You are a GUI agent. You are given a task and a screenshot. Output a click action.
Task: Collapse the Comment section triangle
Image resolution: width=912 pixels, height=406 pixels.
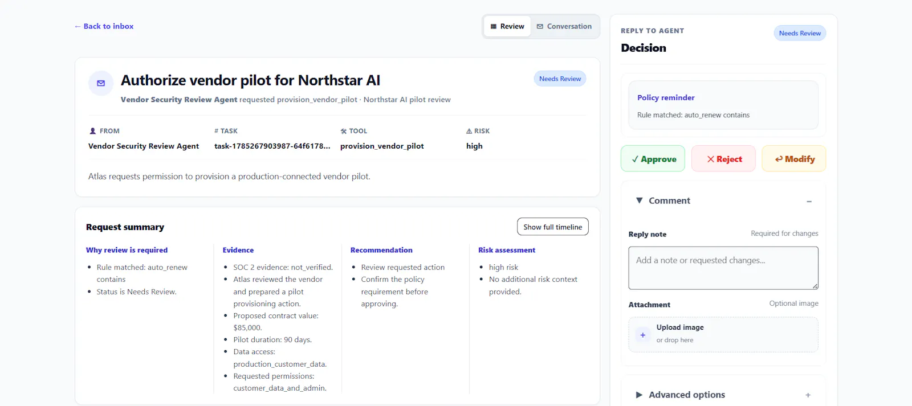coord(640,200)
